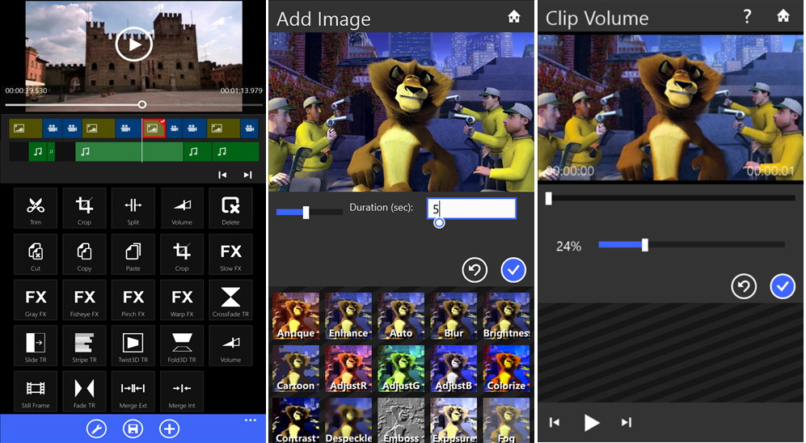The width and height of the screenshot is (806, 443).
Task: Apply Slow FX effect
Action: [x=230, y=254]
